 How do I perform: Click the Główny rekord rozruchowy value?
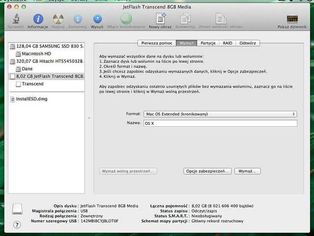coord(217,221)
